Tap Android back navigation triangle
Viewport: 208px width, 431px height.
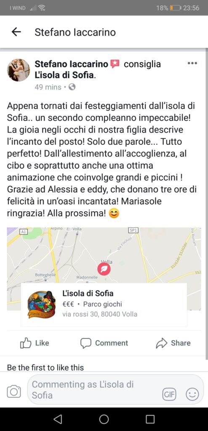coord(58,419)
